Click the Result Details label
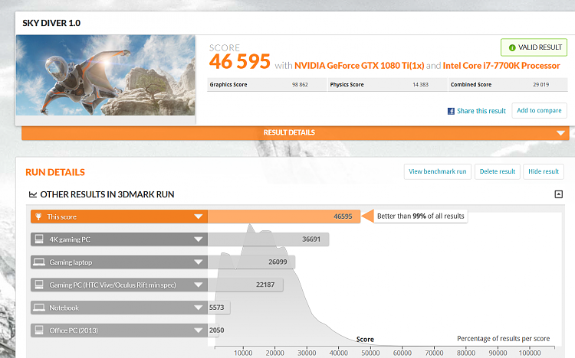The height and width of the screenshot is (358, 575). pyautogui.click(x=289, y=132)
